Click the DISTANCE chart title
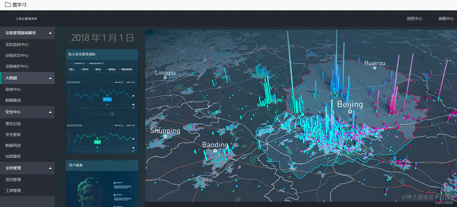This screenshot has height=207, width=457. [74, 82]
